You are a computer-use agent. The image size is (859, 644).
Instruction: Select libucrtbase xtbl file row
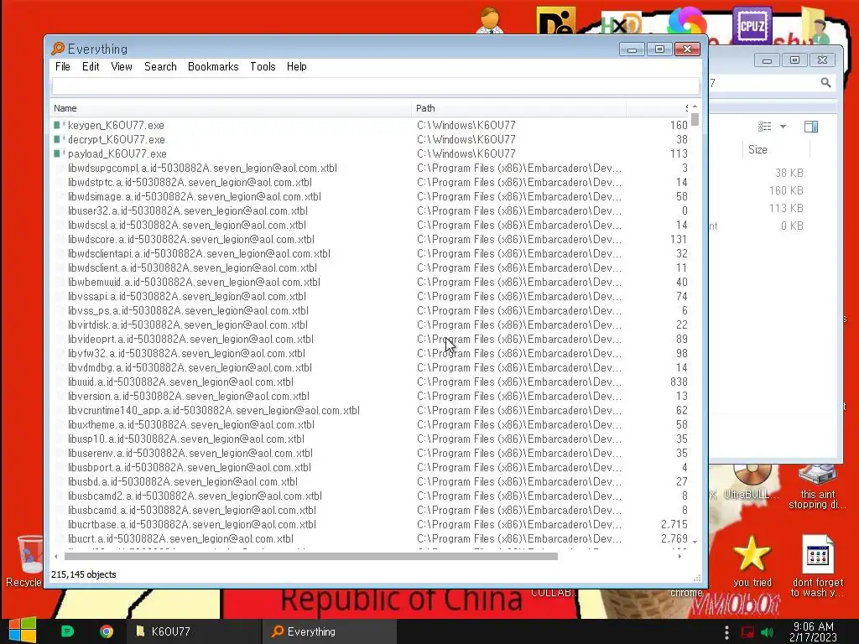click(370, 524)
